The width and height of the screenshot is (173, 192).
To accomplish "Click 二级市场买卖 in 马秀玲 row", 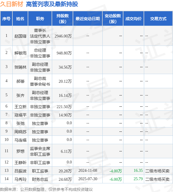I will click(157, 179).
